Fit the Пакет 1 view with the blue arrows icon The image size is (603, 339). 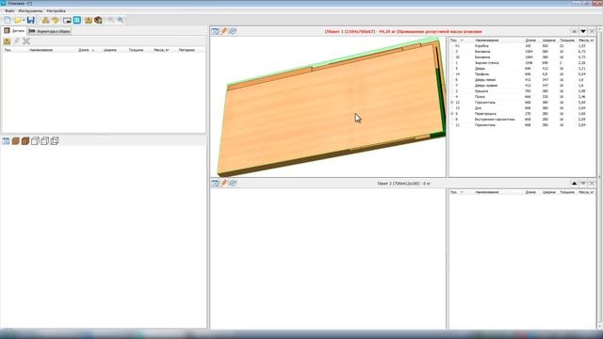215,31
